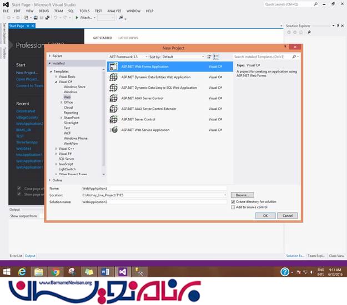Click the template tree vertical scrollbar
The width and height of the screenshot is (347, 305).
103,111
